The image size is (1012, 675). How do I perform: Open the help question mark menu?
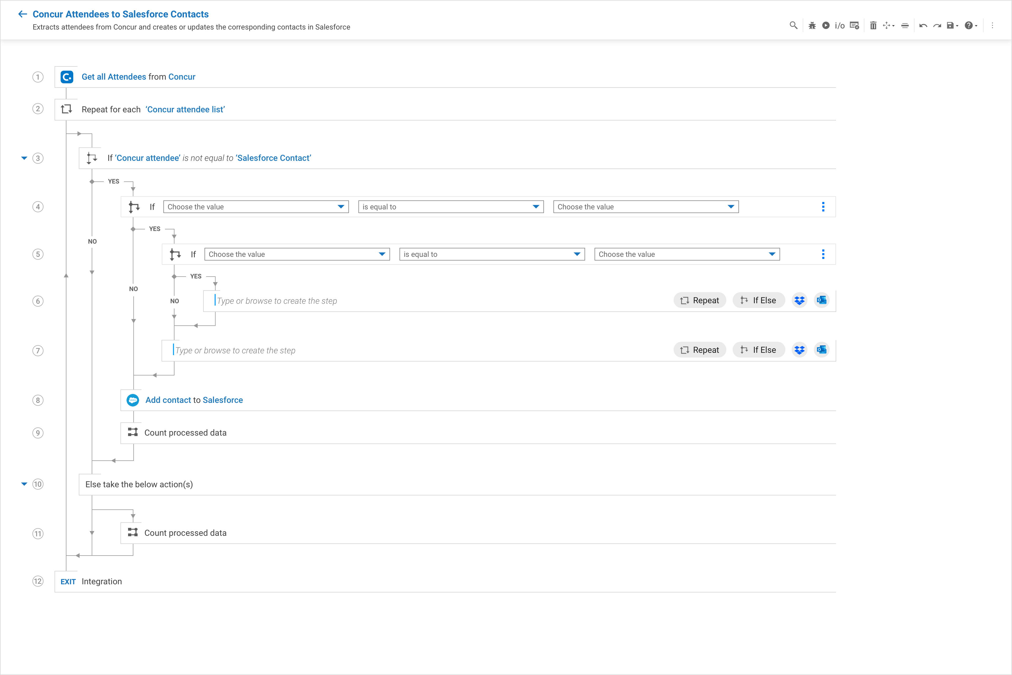tap(971, 25)
